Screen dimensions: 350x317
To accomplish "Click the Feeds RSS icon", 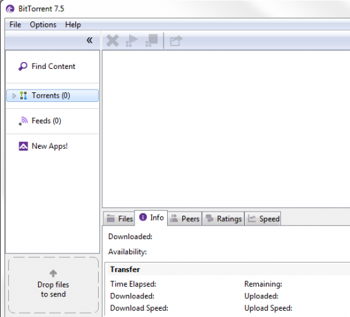I will pyautogui.click(x=23, y=121).
